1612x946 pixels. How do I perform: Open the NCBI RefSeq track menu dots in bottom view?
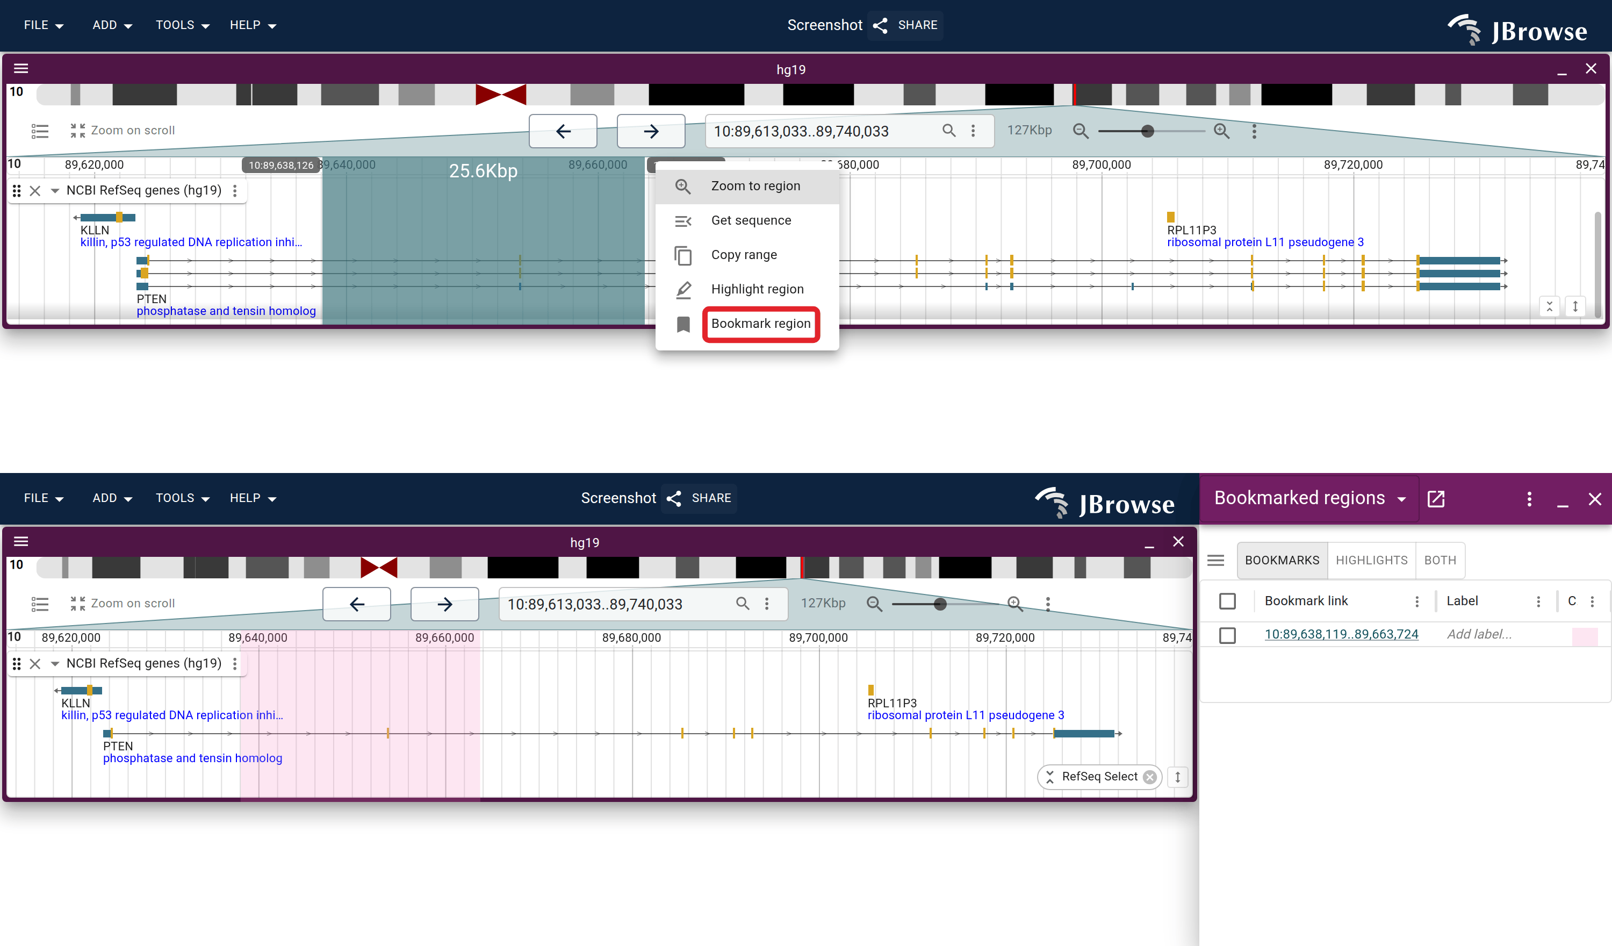point(235,664)
